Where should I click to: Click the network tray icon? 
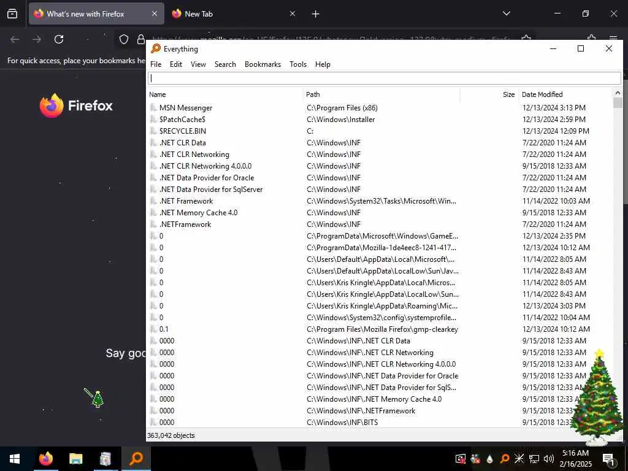(534, 459)
